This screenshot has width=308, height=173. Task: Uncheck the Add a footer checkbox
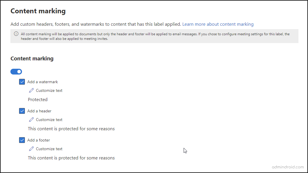pos(22,140)
